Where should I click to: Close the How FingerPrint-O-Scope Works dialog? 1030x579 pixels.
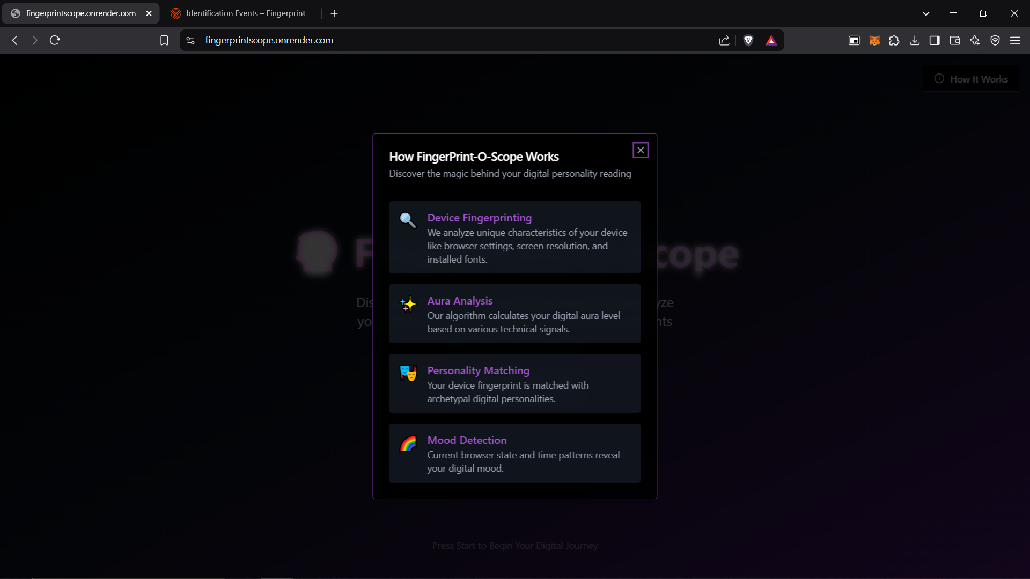point(641,150)
